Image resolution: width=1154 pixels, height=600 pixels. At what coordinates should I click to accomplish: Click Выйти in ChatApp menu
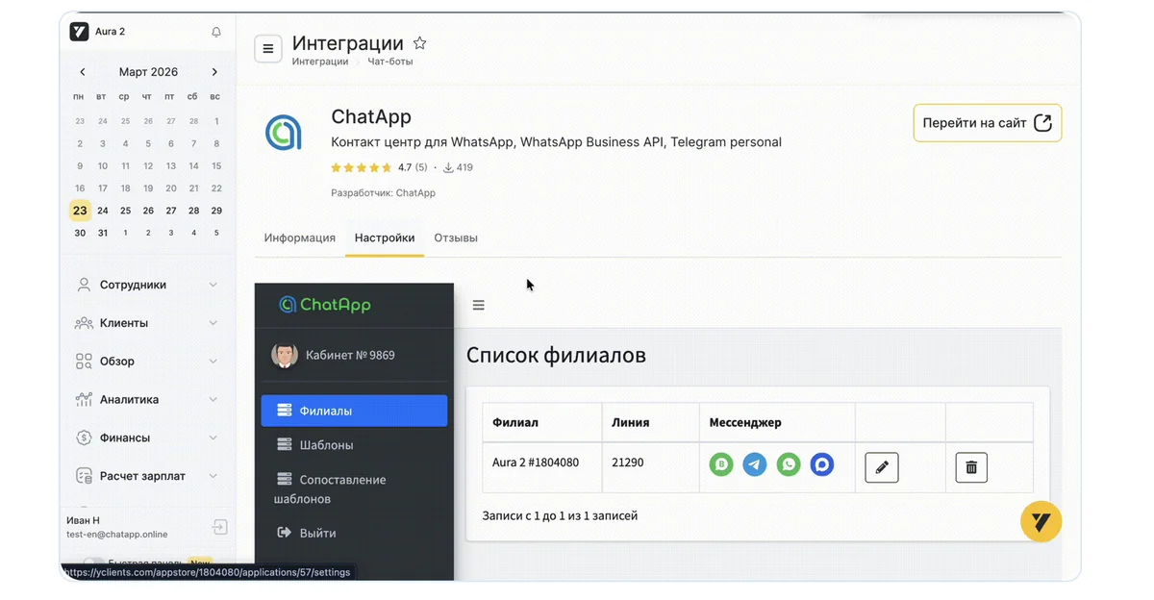pyautogui.click(x=354, y=533)
